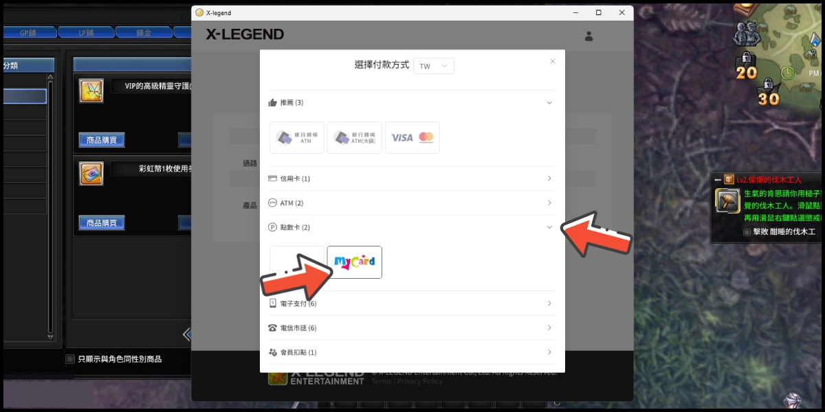This screenshot has height=412, width=825.
Task: Open the LP鋪 tab in game shop
Action: tap(86, 32)
